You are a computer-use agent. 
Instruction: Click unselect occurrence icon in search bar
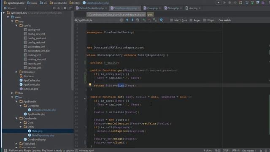[150, 20]
